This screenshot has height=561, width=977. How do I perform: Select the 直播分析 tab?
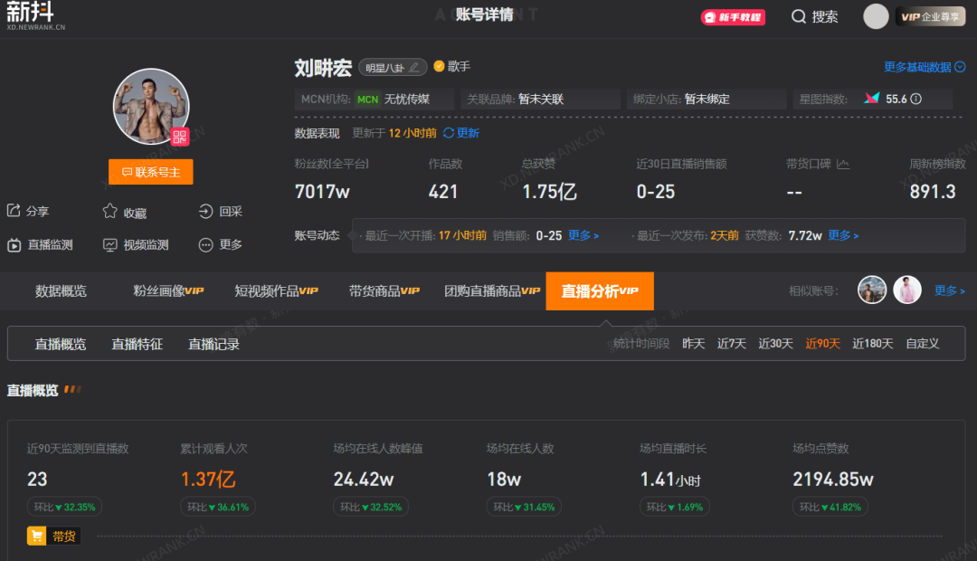pyautogui.click(x=600, y=291)
